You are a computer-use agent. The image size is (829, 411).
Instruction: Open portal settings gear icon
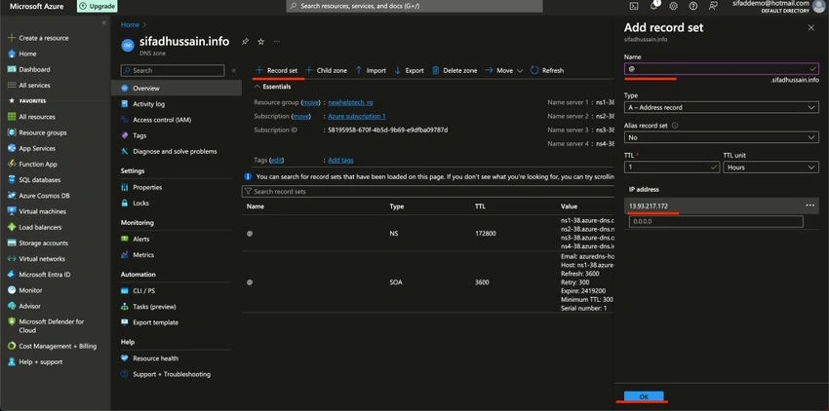pyautogui.click(x=674, y=6)
